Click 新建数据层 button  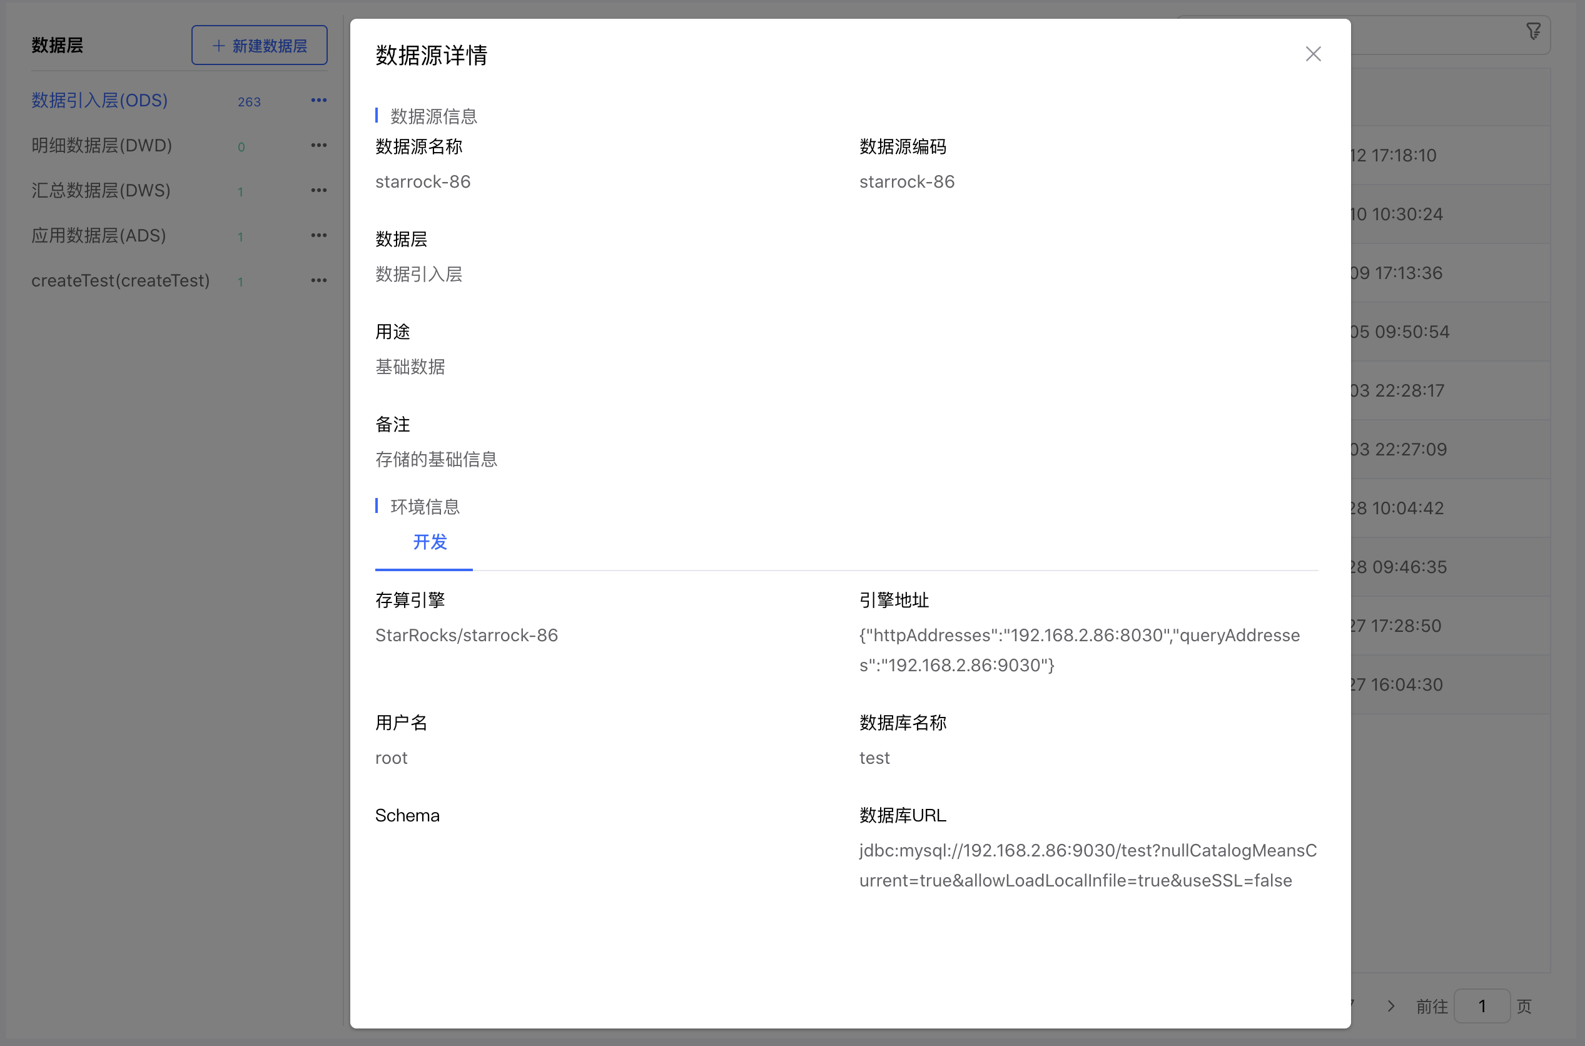click(x=260, y=46)
